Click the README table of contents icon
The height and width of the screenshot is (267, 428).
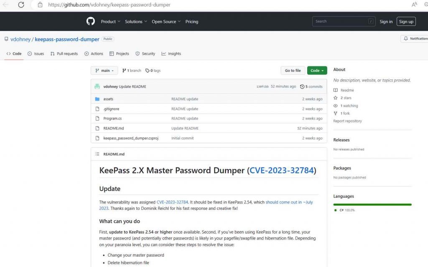97,154
